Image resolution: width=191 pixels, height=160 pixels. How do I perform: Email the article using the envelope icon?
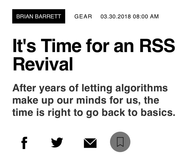90,143
